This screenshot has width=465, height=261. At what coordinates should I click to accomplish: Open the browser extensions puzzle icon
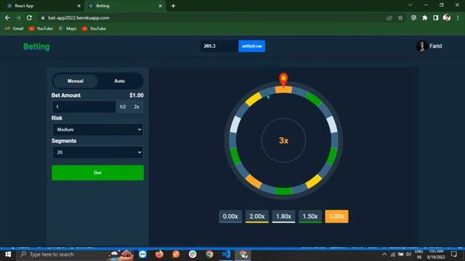(x=424, y=18)
